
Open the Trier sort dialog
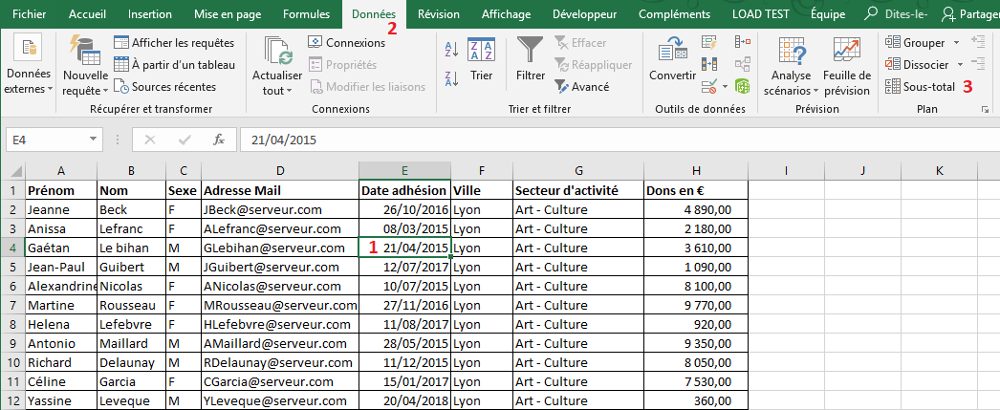point(481,57)
